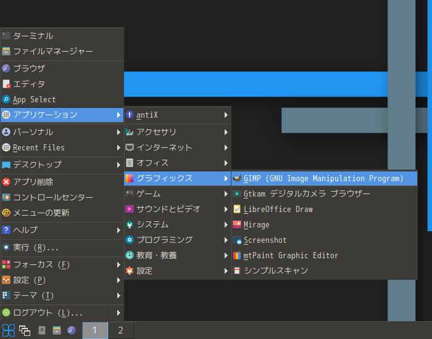The width and height of the screenshot is (432, 339).
Task: Click the Screenshot tool icon
Action: pyautogui.click(x=237, y=240)
